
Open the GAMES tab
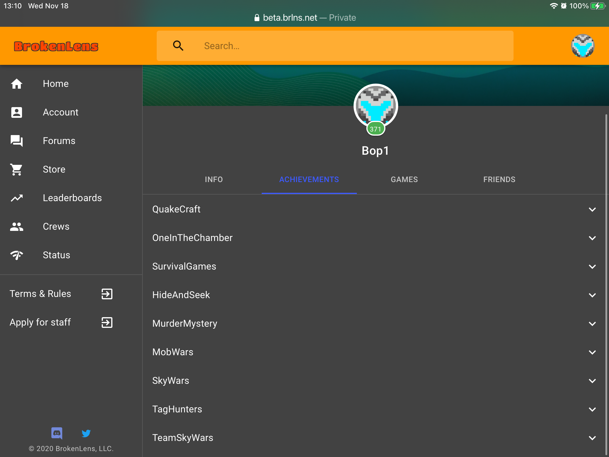[404, 179]
